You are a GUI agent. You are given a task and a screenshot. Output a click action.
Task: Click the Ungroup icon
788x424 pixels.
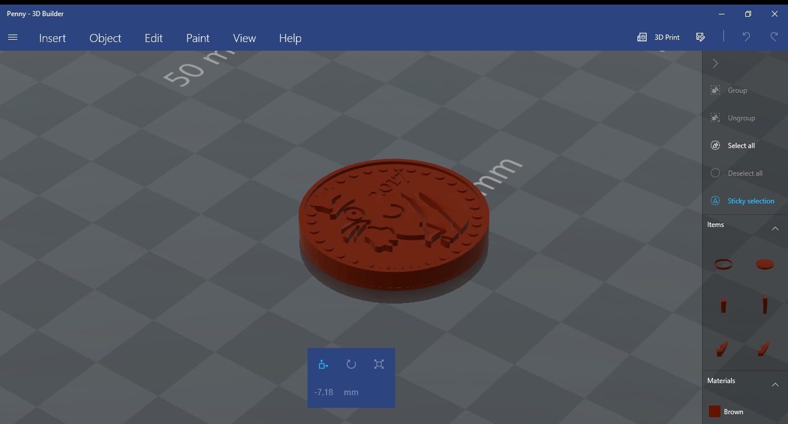(715, 118)
